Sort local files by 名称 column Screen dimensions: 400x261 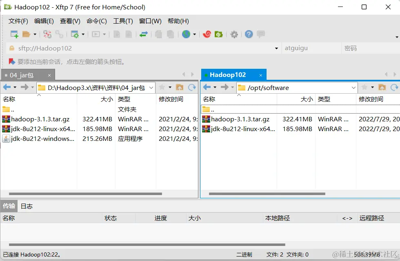(x=39, y=99)
